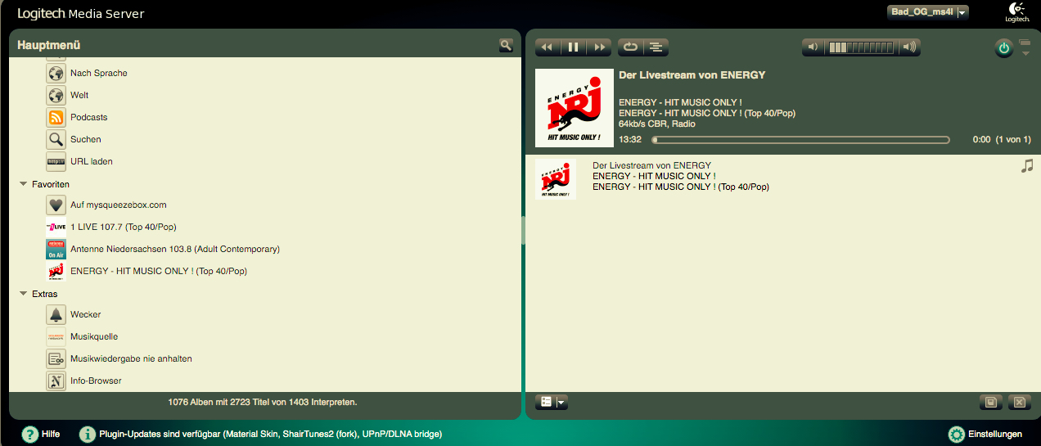The image size is (1041, 446).
Task: Click the 64kb/s CBR, Radio info
Action: (657, 124)
